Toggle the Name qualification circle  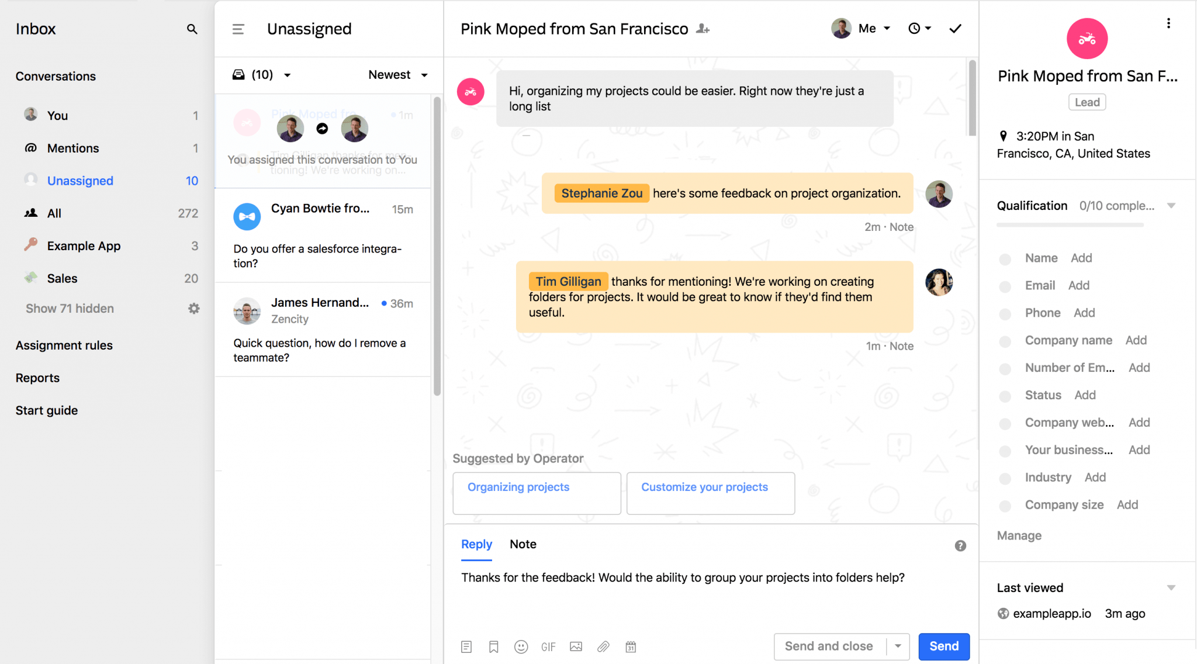coord(1006,259)
